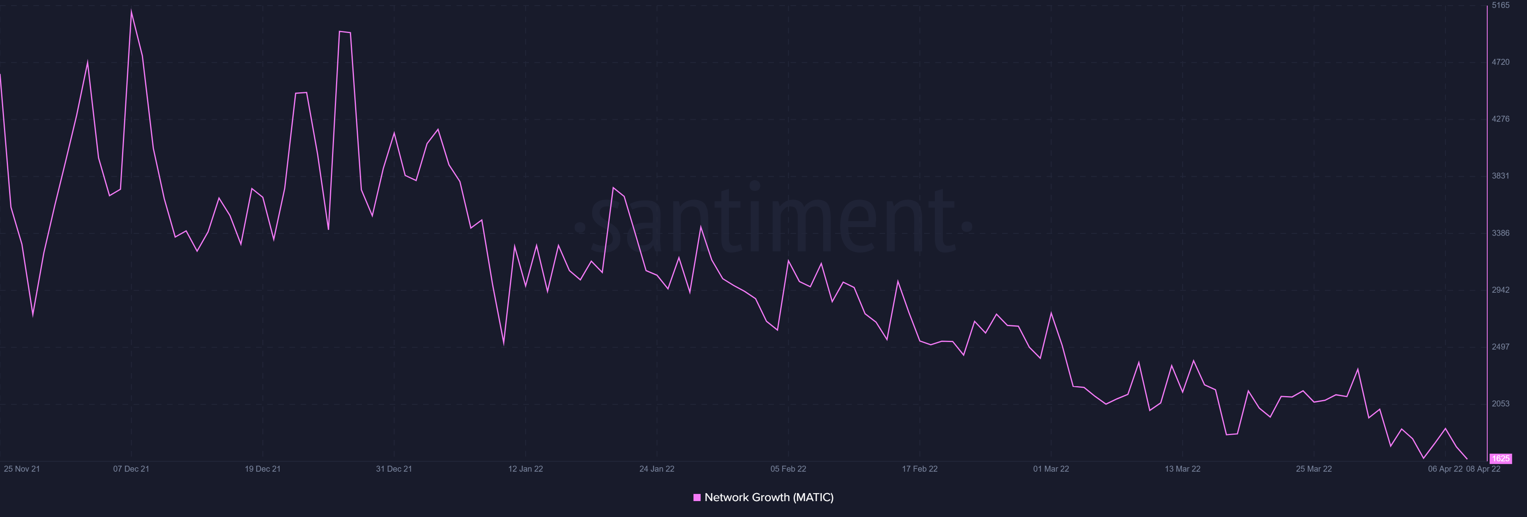Select the 07 Dec 21 date label
Screen dimensions: 1527x517
point(131,469)
